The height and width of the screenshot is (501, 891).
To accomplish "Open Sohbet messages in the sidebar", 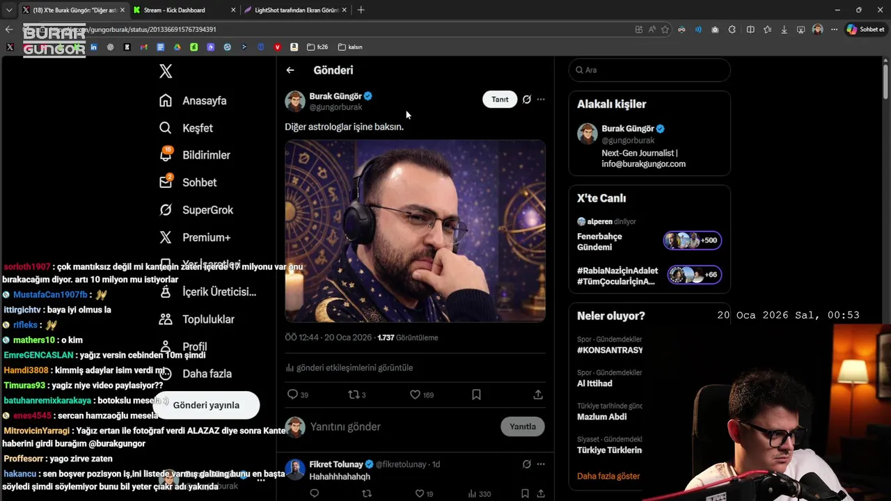I will (x=188, y=182).
